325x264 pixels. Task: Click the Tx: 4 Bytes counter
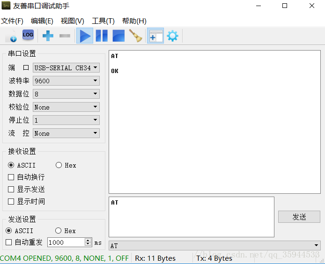(x=214, y=258)
